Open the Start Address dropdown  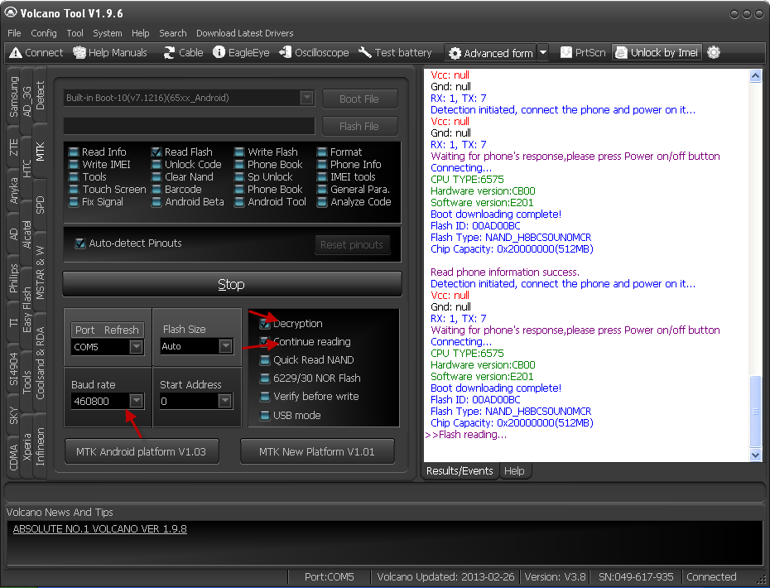tap(225, 402)
